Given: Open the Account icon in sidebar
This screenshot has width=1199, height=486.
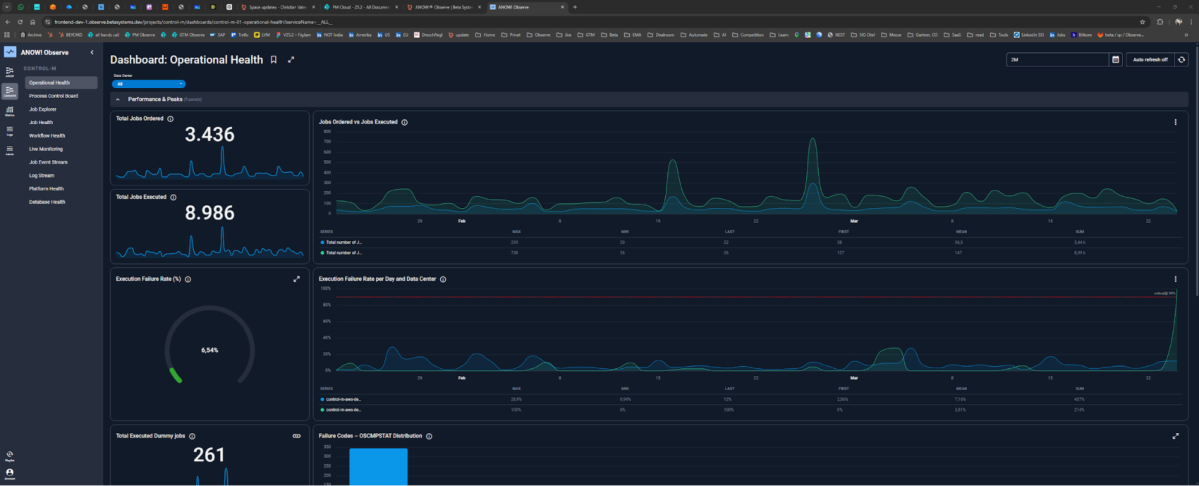Looking at the screenshot, I should tap(10, 474).
